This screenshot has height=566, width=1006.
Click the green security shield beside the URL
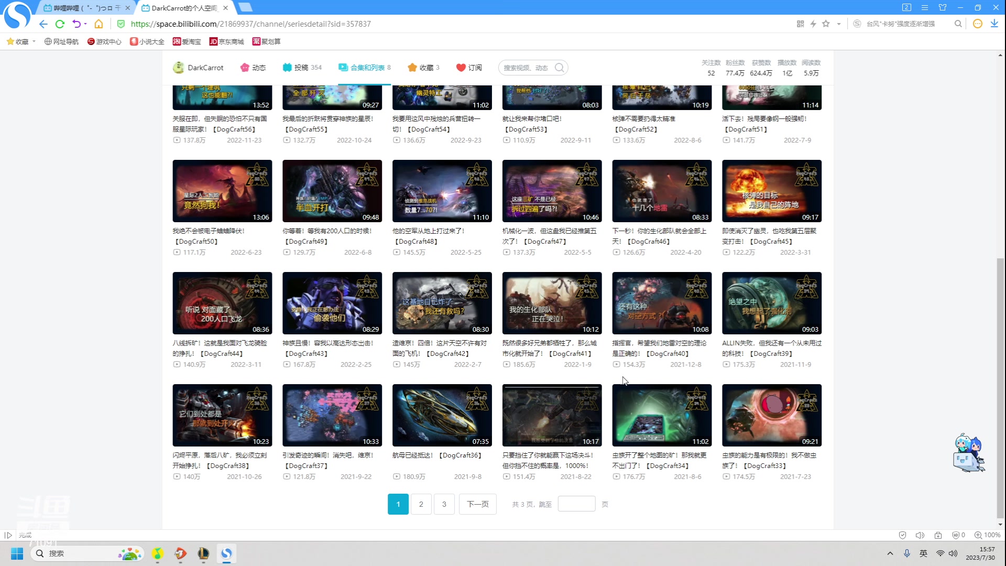121,24
